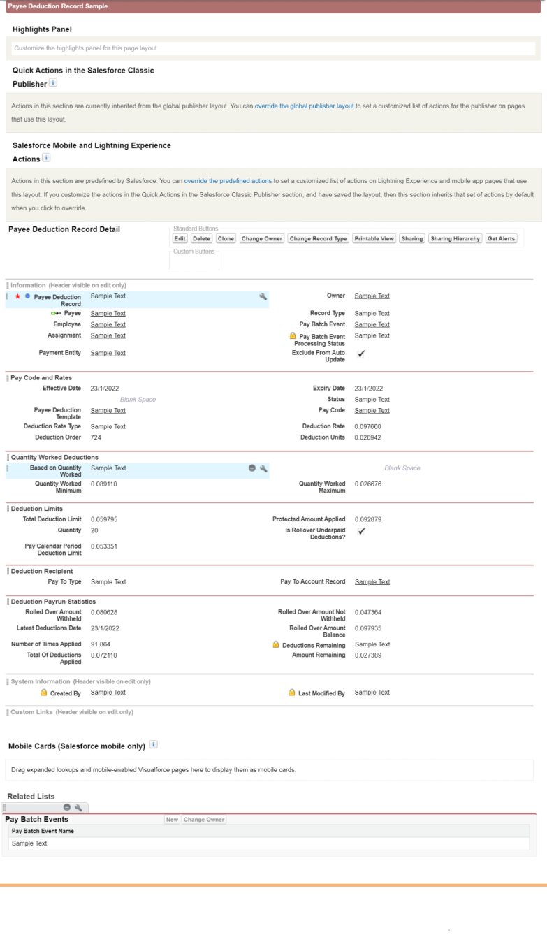Click info icon beside Mobile Cards heading

point(153,745)
